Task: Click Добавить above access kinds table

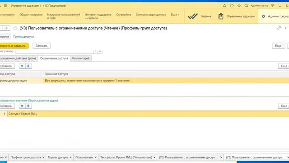Action: click(7, 66)
